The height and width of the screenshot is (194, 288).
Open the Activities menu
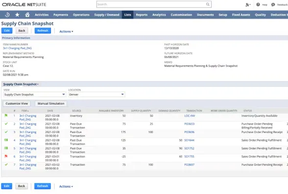point(42,15)
